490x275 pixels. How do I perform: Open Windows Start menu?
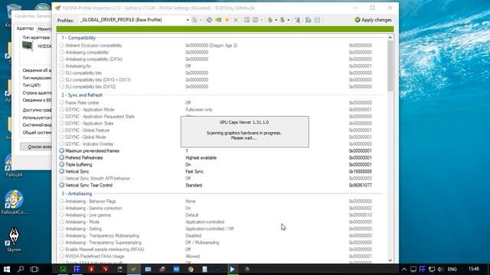click(7, 269)
